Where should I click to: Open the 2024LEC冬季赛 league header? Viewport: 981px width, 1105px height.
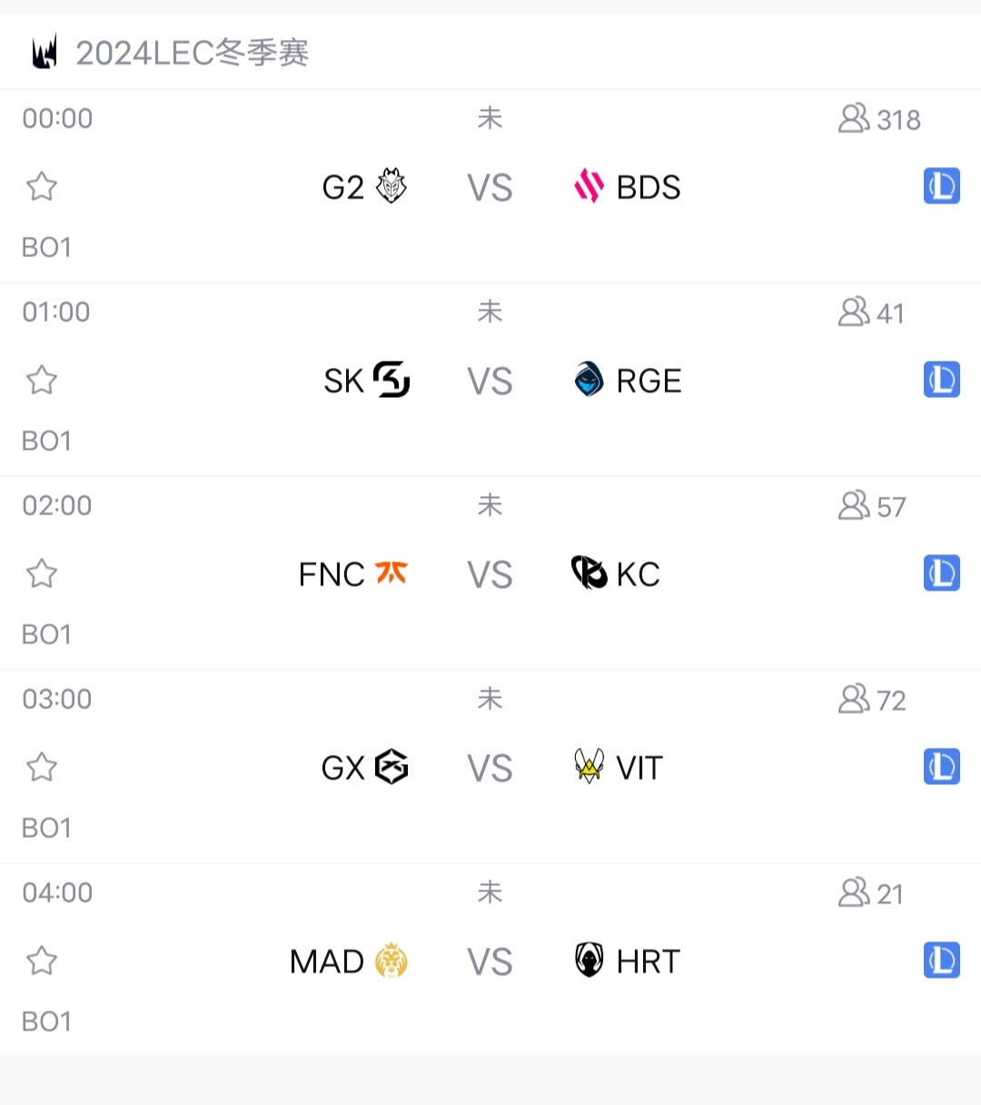tap(193, 53)
